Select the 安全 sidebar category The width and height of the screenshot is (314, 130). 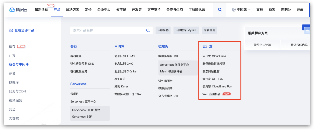tap(12, 109)
